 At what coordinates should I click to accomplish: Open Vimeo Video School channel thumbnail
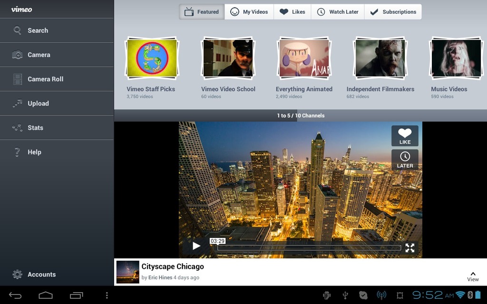[x=228, y=58]
